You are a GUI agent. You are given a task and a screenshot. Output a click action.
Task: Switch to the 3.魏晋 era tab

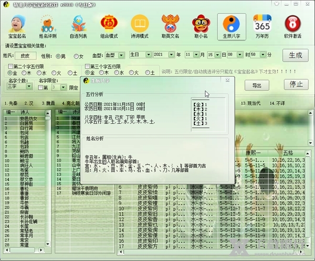(x=48, y=103)
